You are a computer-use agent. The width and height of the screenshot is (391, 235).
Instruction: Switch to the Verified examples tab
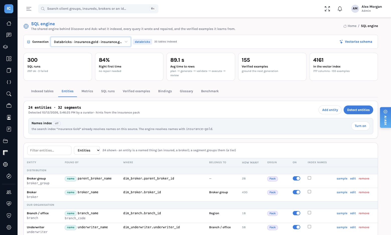(x=136, y=91)
